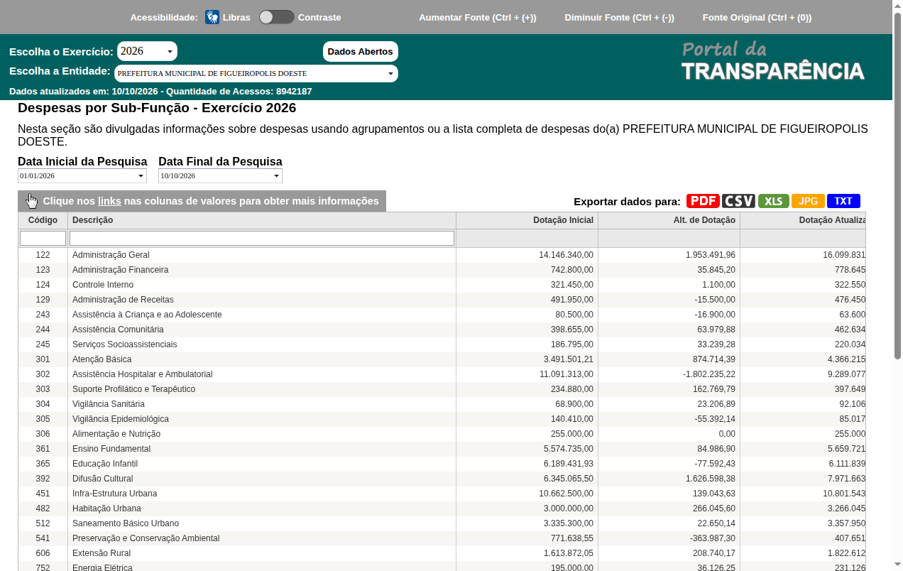The width and height of the screenshot is (903, 571).
Task: Click Educação Infantil value -77.592,43
Action: point(715,464)
